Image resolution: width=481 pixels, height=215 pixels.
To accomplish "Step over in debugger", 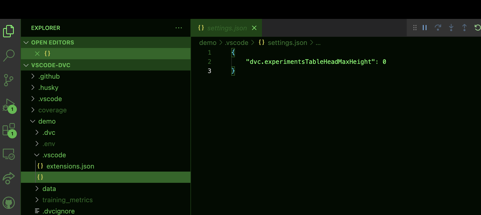I will click(x=438, y=28).
